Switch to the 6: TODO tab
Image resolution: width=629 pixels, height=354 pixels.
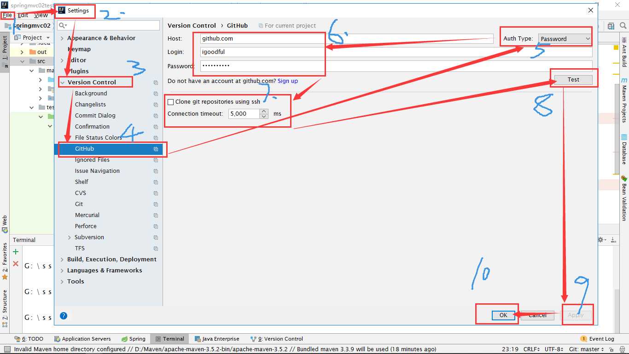(29, 339)
